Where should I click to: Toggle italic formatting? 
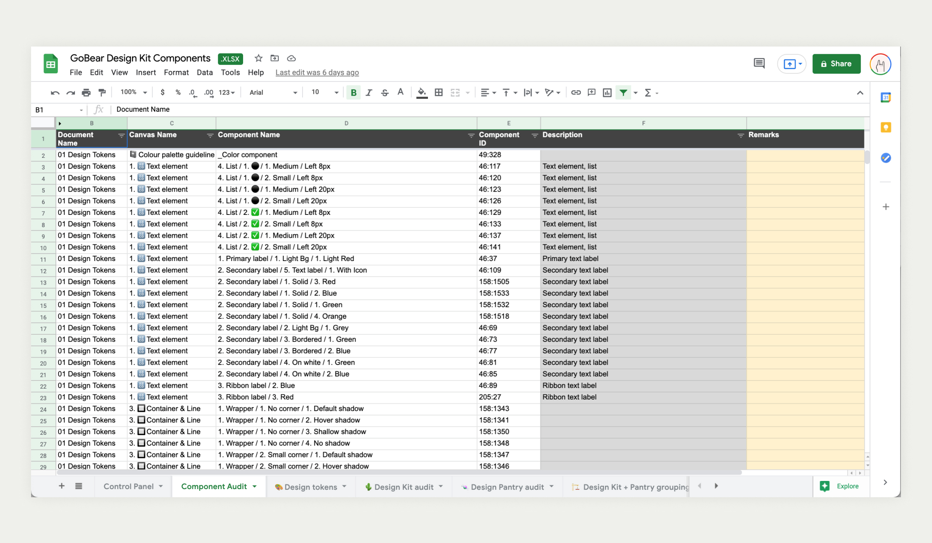coord(369,93)
